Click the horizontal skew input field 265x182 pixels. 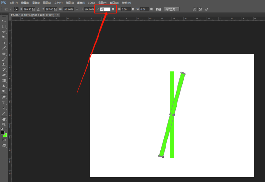pos(126,9)
